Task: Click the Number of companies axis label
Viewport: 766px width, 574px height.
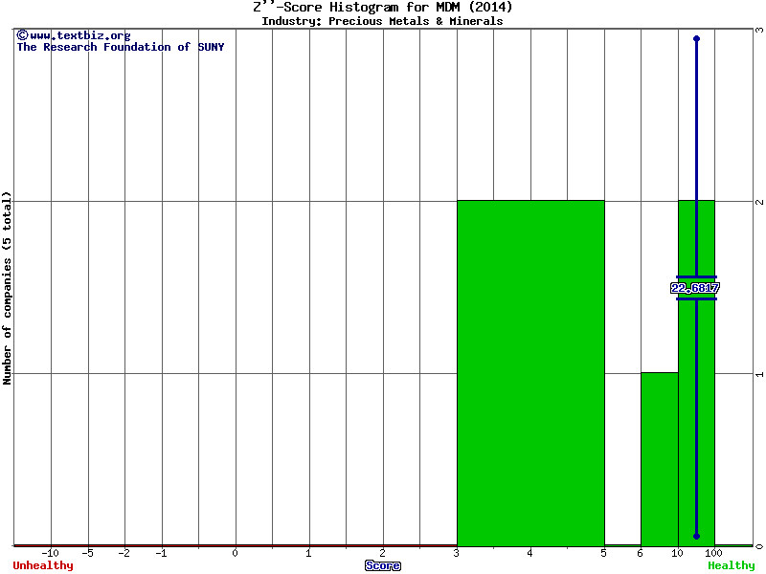Action: [7, 288]
